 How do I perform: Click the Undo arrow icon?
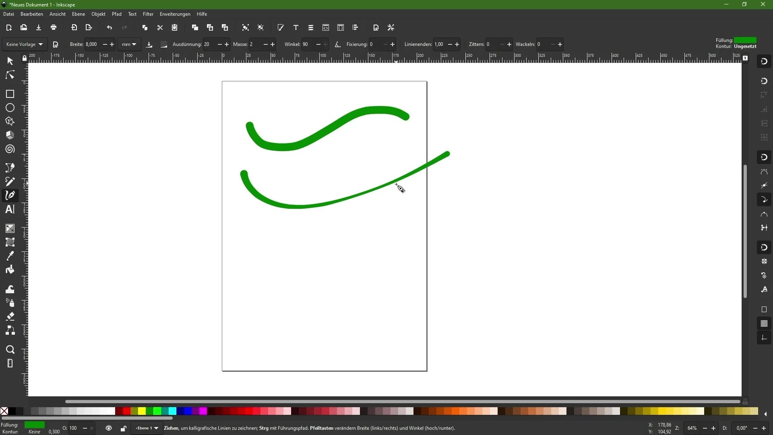(x=110, y=28)
